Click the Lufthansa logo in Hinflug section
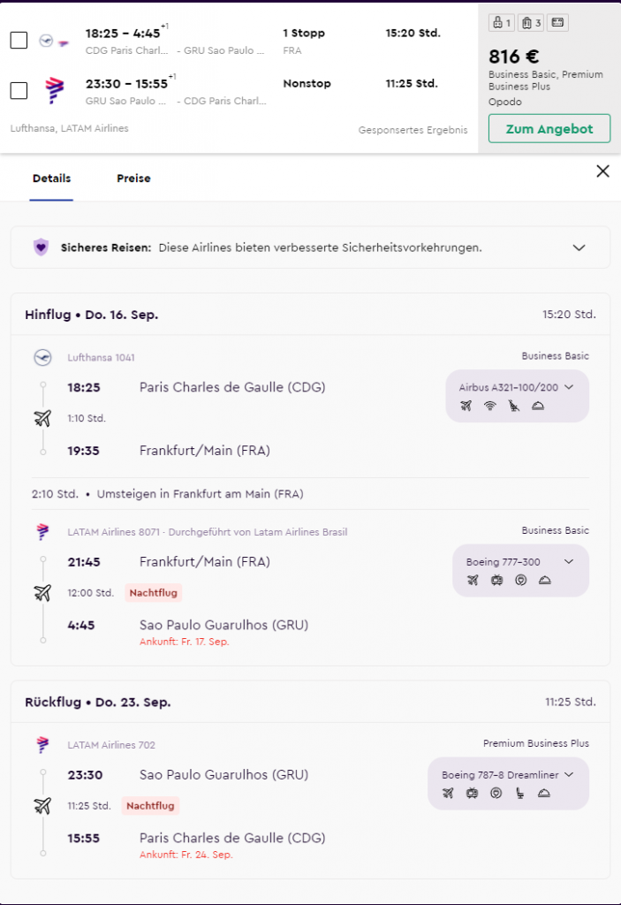This screenshot has height=905, width=621. pos(42,357)
